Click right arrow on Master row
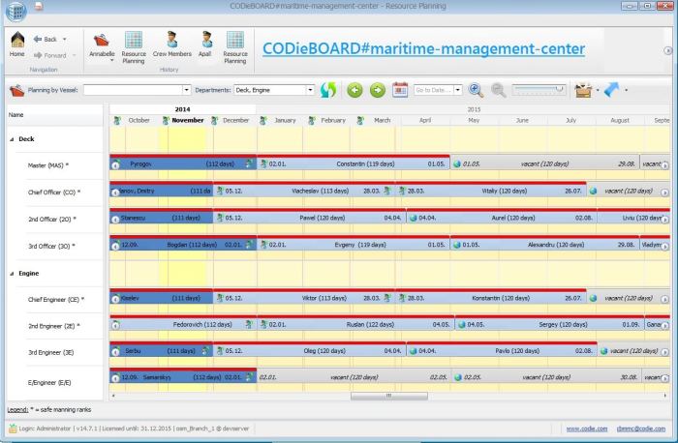 pos(665,165)
